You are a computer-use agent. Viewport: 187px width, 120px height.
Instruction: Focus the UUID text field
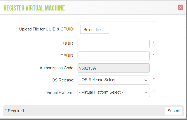coord(113,44)
